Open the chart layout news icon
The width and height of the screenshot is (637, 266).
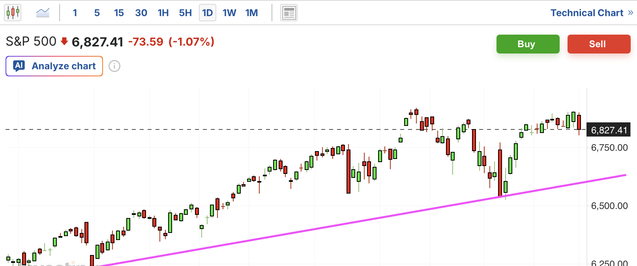(289, 13)
